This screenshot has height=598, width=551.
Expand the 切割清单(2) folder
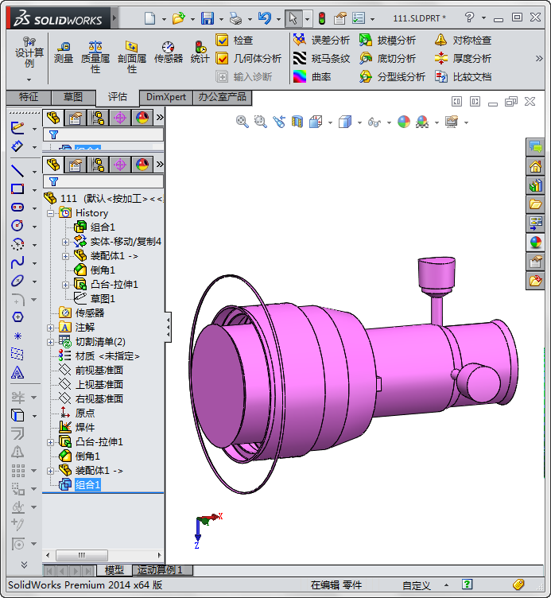tap(51, 342)
